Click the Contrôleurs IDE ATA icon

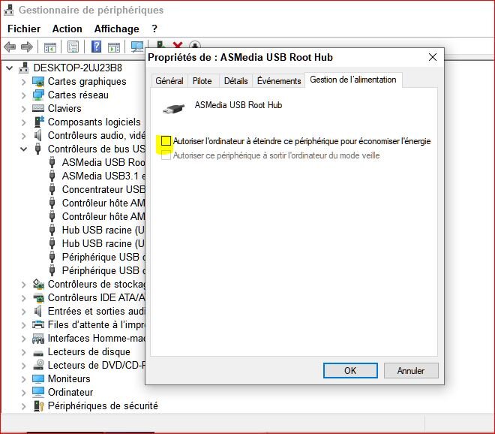point(38,298)
